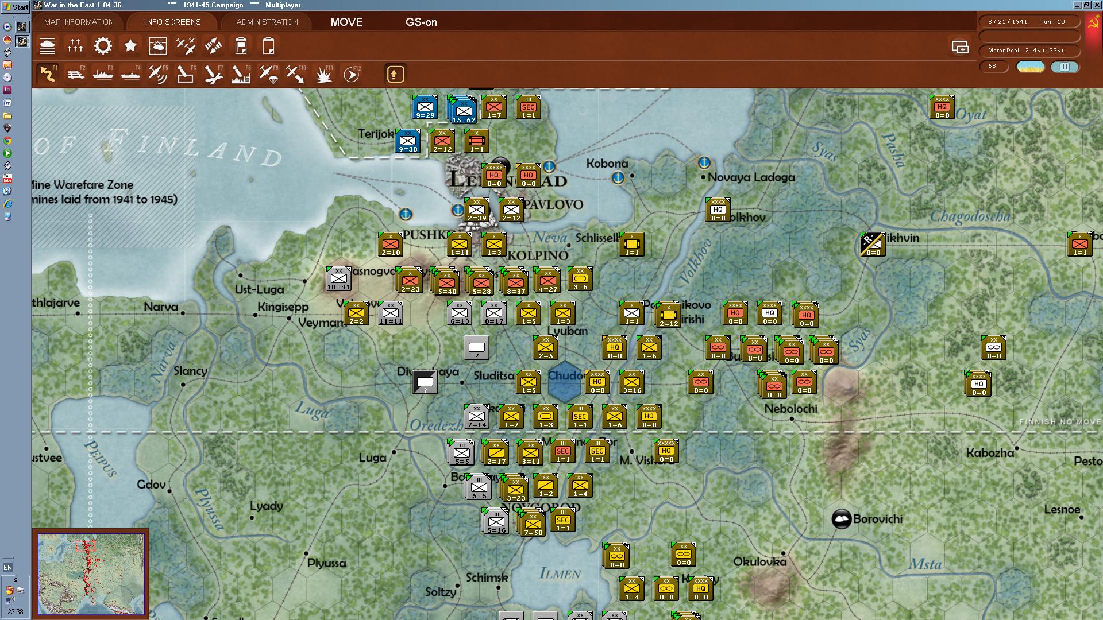
Task: Click the port anchor icon at Kobona
Action: [x=618, y=178]
